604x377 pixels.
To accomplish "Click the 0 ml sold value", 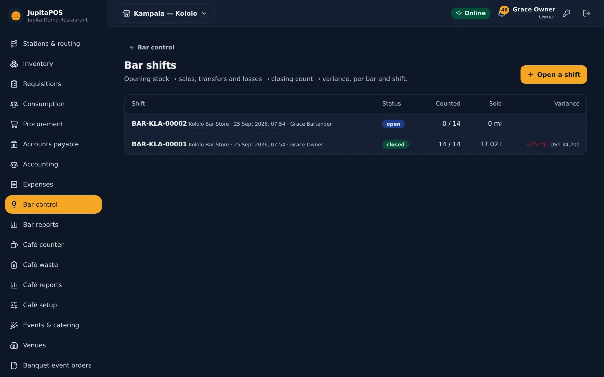I will coord(495,123).
